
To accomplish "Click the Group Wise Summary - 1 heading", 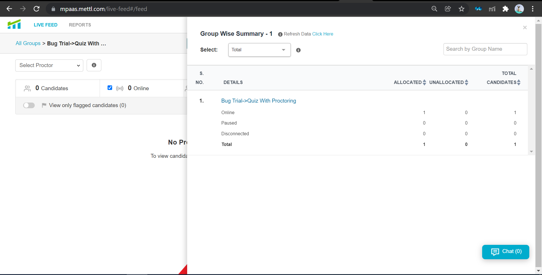I will pos(236,34).
